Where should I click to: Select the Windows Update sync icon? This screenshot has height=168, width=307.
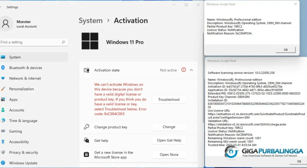pyautogui.click(x=3, y=163)
